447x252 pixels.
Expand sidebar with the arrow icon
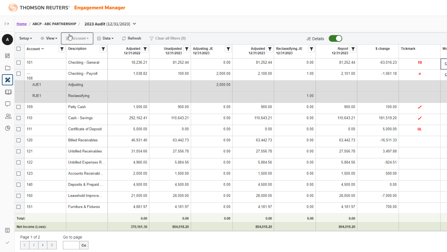(7, 24)
